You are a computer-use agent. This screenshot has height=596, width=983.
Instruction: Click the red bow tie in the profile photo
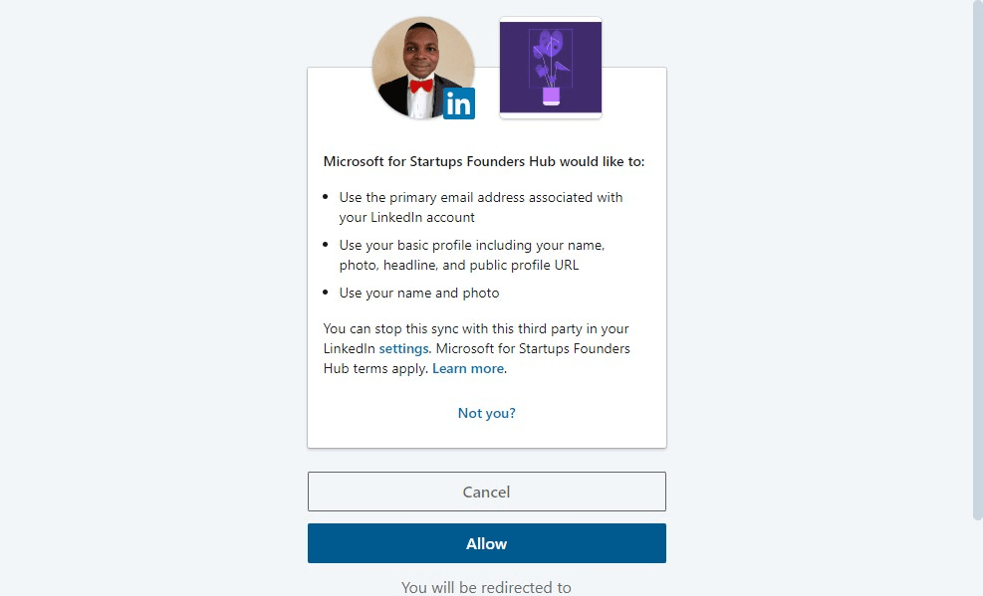tap(421, 86)
